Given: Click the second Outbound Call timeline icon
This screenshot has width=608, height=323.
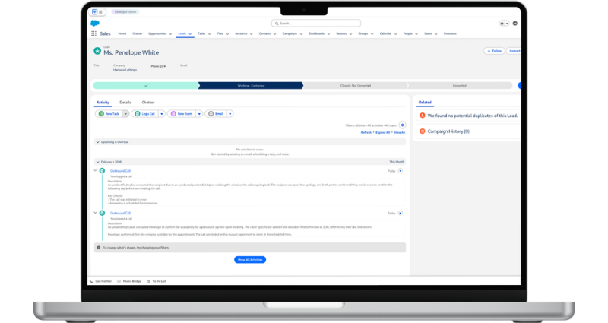Looking at the screenshot, I should tap(102, 213).
